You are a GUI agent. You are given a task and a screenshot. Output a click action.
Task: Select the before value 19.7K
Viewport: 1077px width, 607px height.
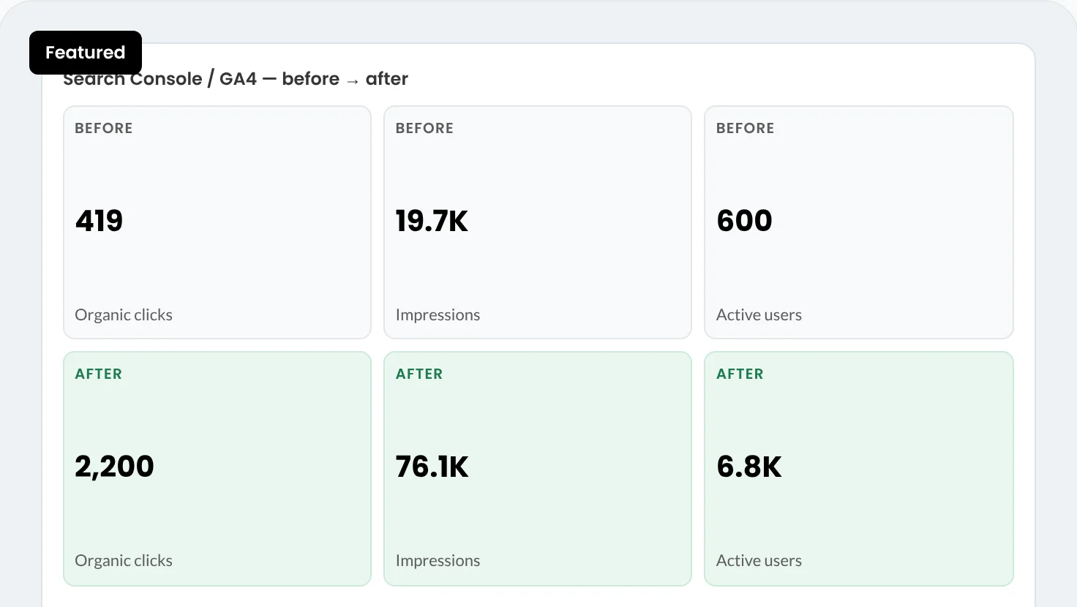point(432,221)
